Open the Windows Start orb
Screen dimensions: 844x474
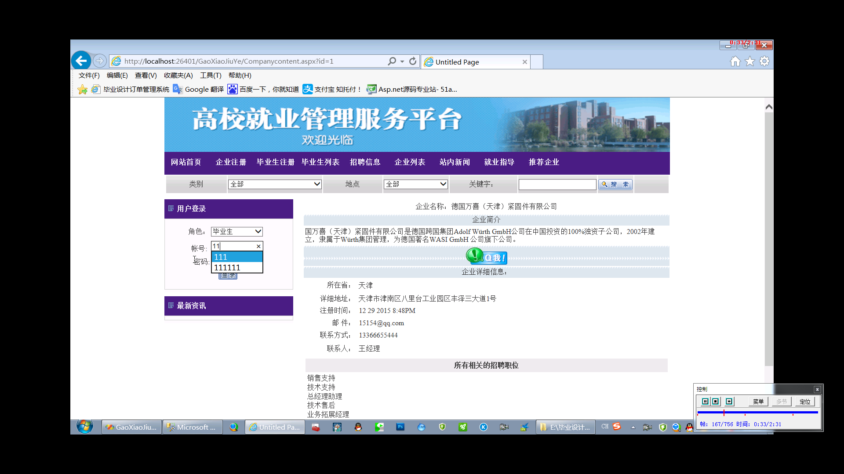coord(85,427)
